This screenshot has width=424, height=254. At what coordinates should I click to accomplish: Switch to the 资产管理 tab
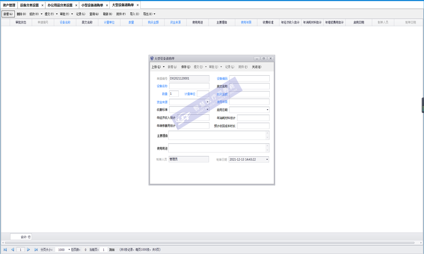tap(9, 5)
